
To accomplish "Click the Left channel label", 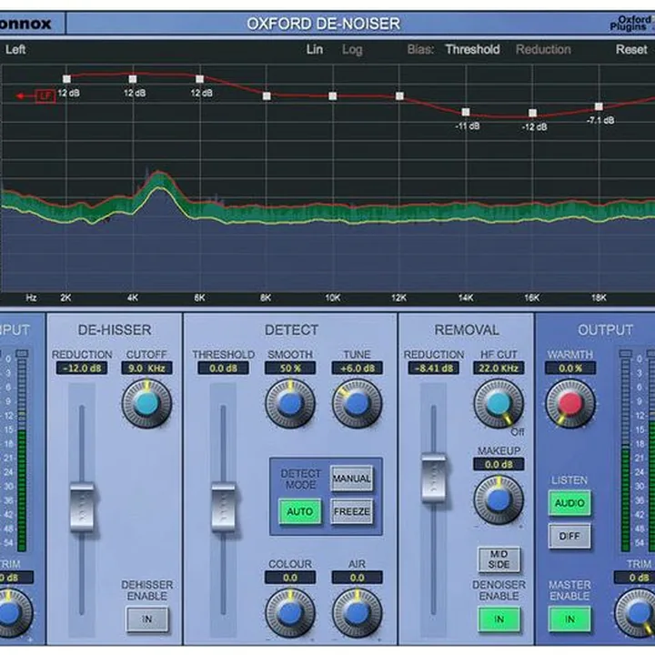I will [15, 49].
